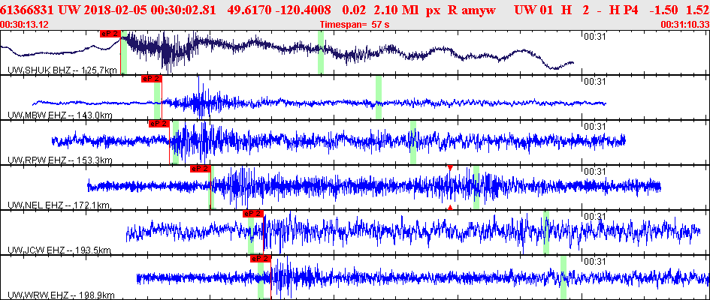Click event ID 61366831 in header
The height and width of the screenshot is (300, 710).
(x=28, y=10)
